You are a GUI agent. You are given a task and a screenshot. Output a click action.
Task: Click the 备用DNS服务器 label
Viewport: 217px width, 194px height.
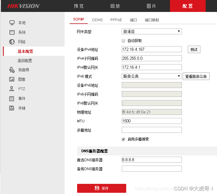coord(90,169)
